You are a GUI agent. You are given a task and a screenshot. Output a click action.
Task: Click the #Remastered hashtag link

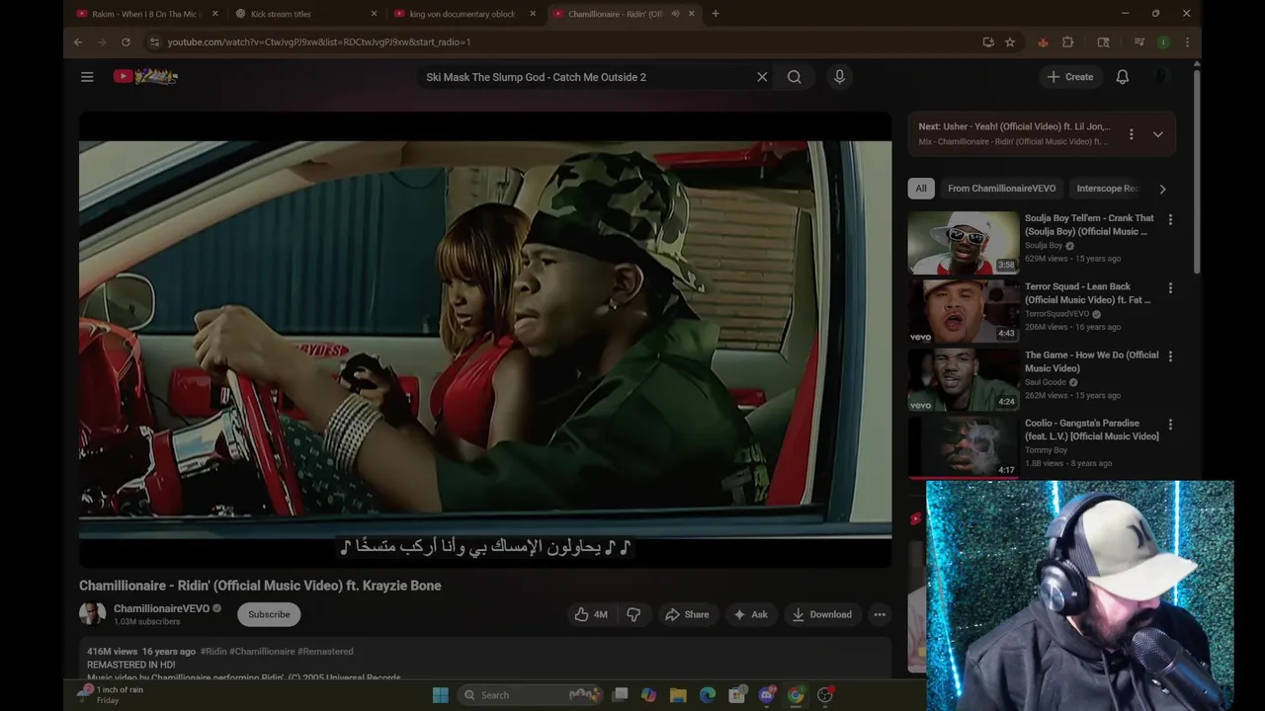325,652
